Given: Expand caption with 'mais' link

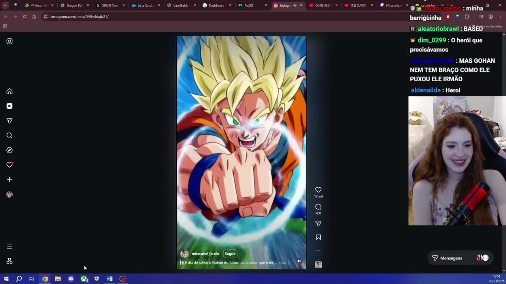Looking at the screenshot, I should coord(282,262).
